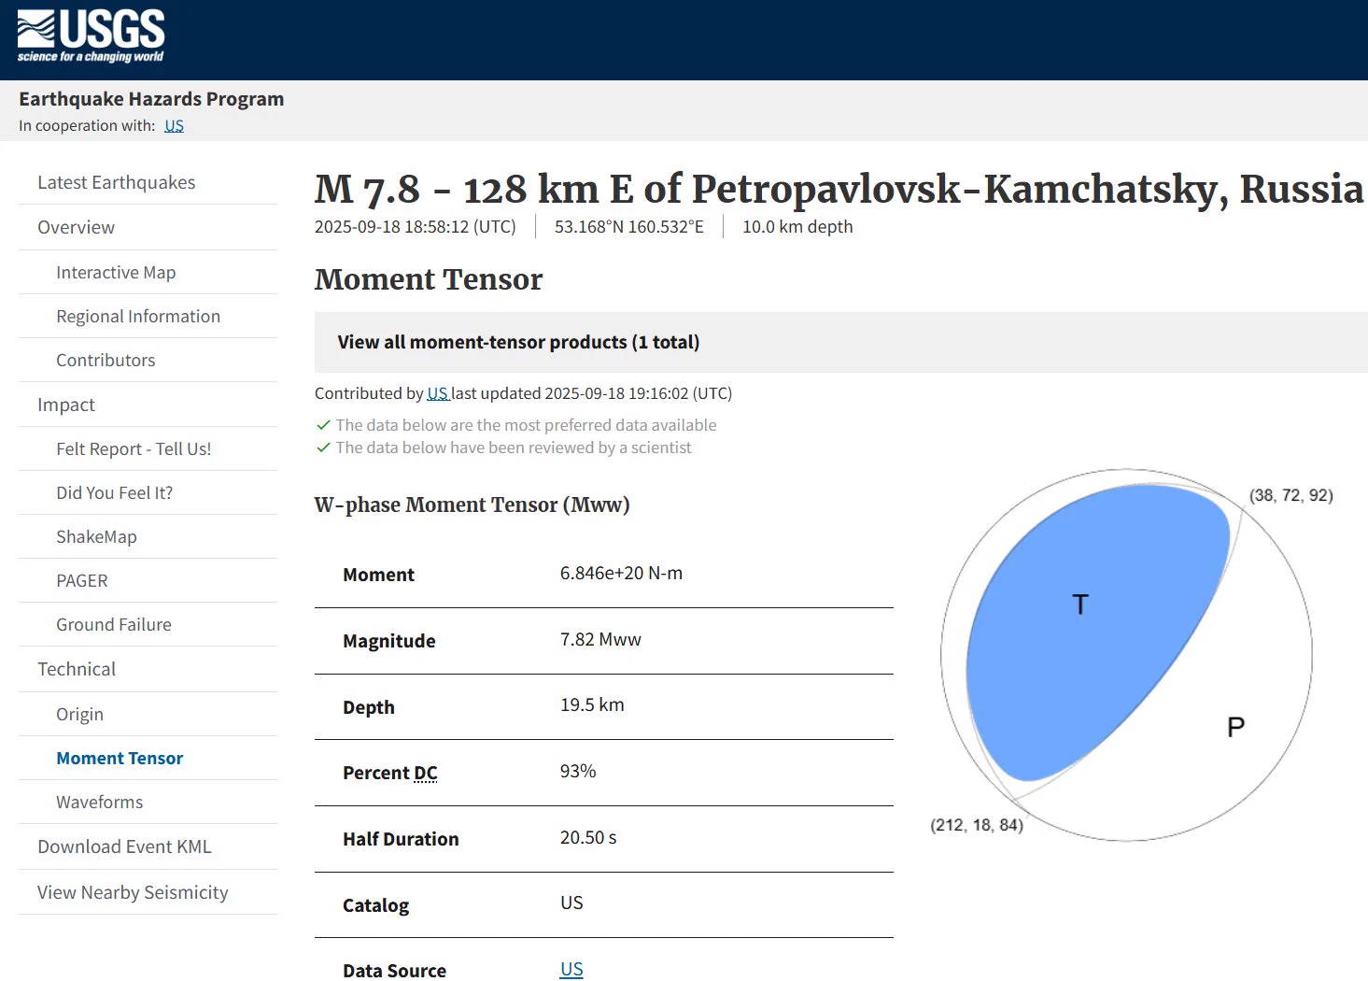Click the P axis label on beachball
This screenshot has height=981, width=1368.
pyautogui.click(x=1235, y=727)
